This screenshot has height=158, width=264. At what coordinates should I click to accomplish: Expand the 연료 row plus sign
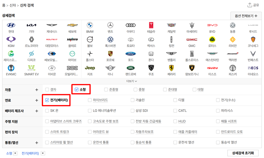[37, 100]
